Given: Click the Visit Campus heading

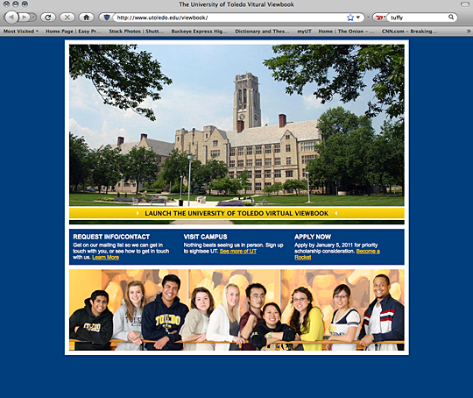Looking at the screenshot, I should pyautogui.click(x=206, y=237).
